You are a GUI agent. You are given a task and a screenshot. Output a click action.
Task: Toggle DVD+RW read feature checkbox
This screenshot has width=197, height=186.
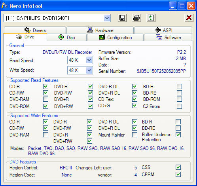(x=90, y=106)
